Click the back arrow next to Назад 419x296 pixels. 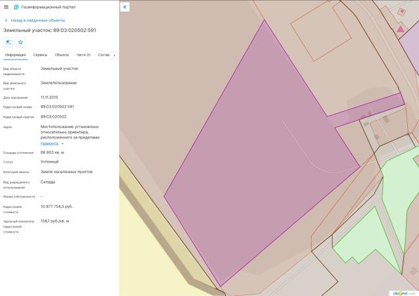click(x=6, y=20)
